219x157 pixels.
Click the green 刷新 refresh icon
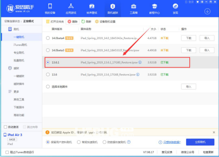(83, 21)
